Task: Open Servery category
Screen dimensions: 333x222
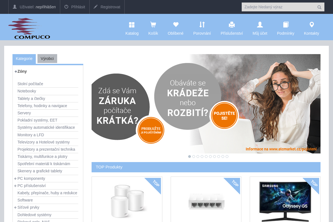Action: 24,113
